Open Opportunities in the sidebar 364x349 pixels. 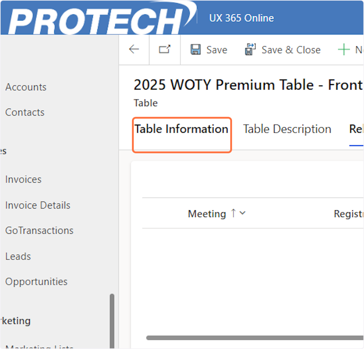(36, 282)
